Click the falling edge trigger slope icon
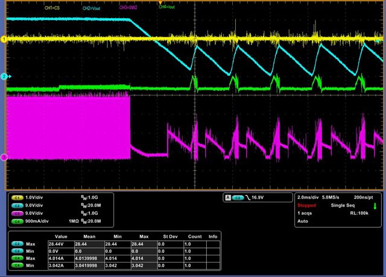386x277 pixels. (x=247, y=198)
